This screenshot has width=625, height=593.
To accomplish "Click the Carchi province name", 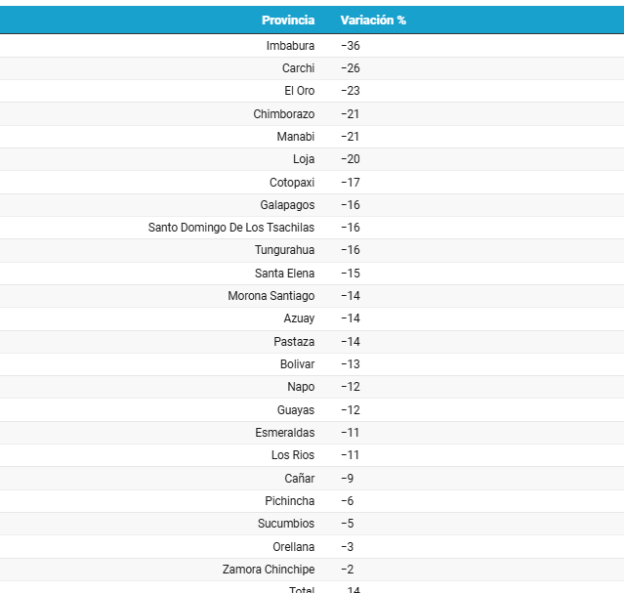I will tap(298, 68).
